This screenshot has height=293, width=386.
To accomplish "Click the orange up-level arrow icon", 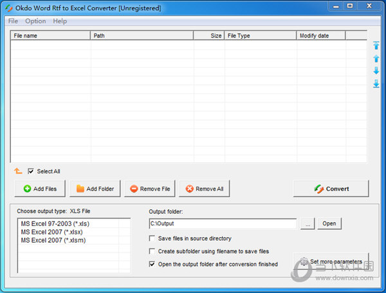I will point(18,171).
